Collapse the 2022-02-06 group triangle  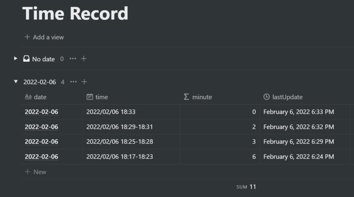pos(15,82)
